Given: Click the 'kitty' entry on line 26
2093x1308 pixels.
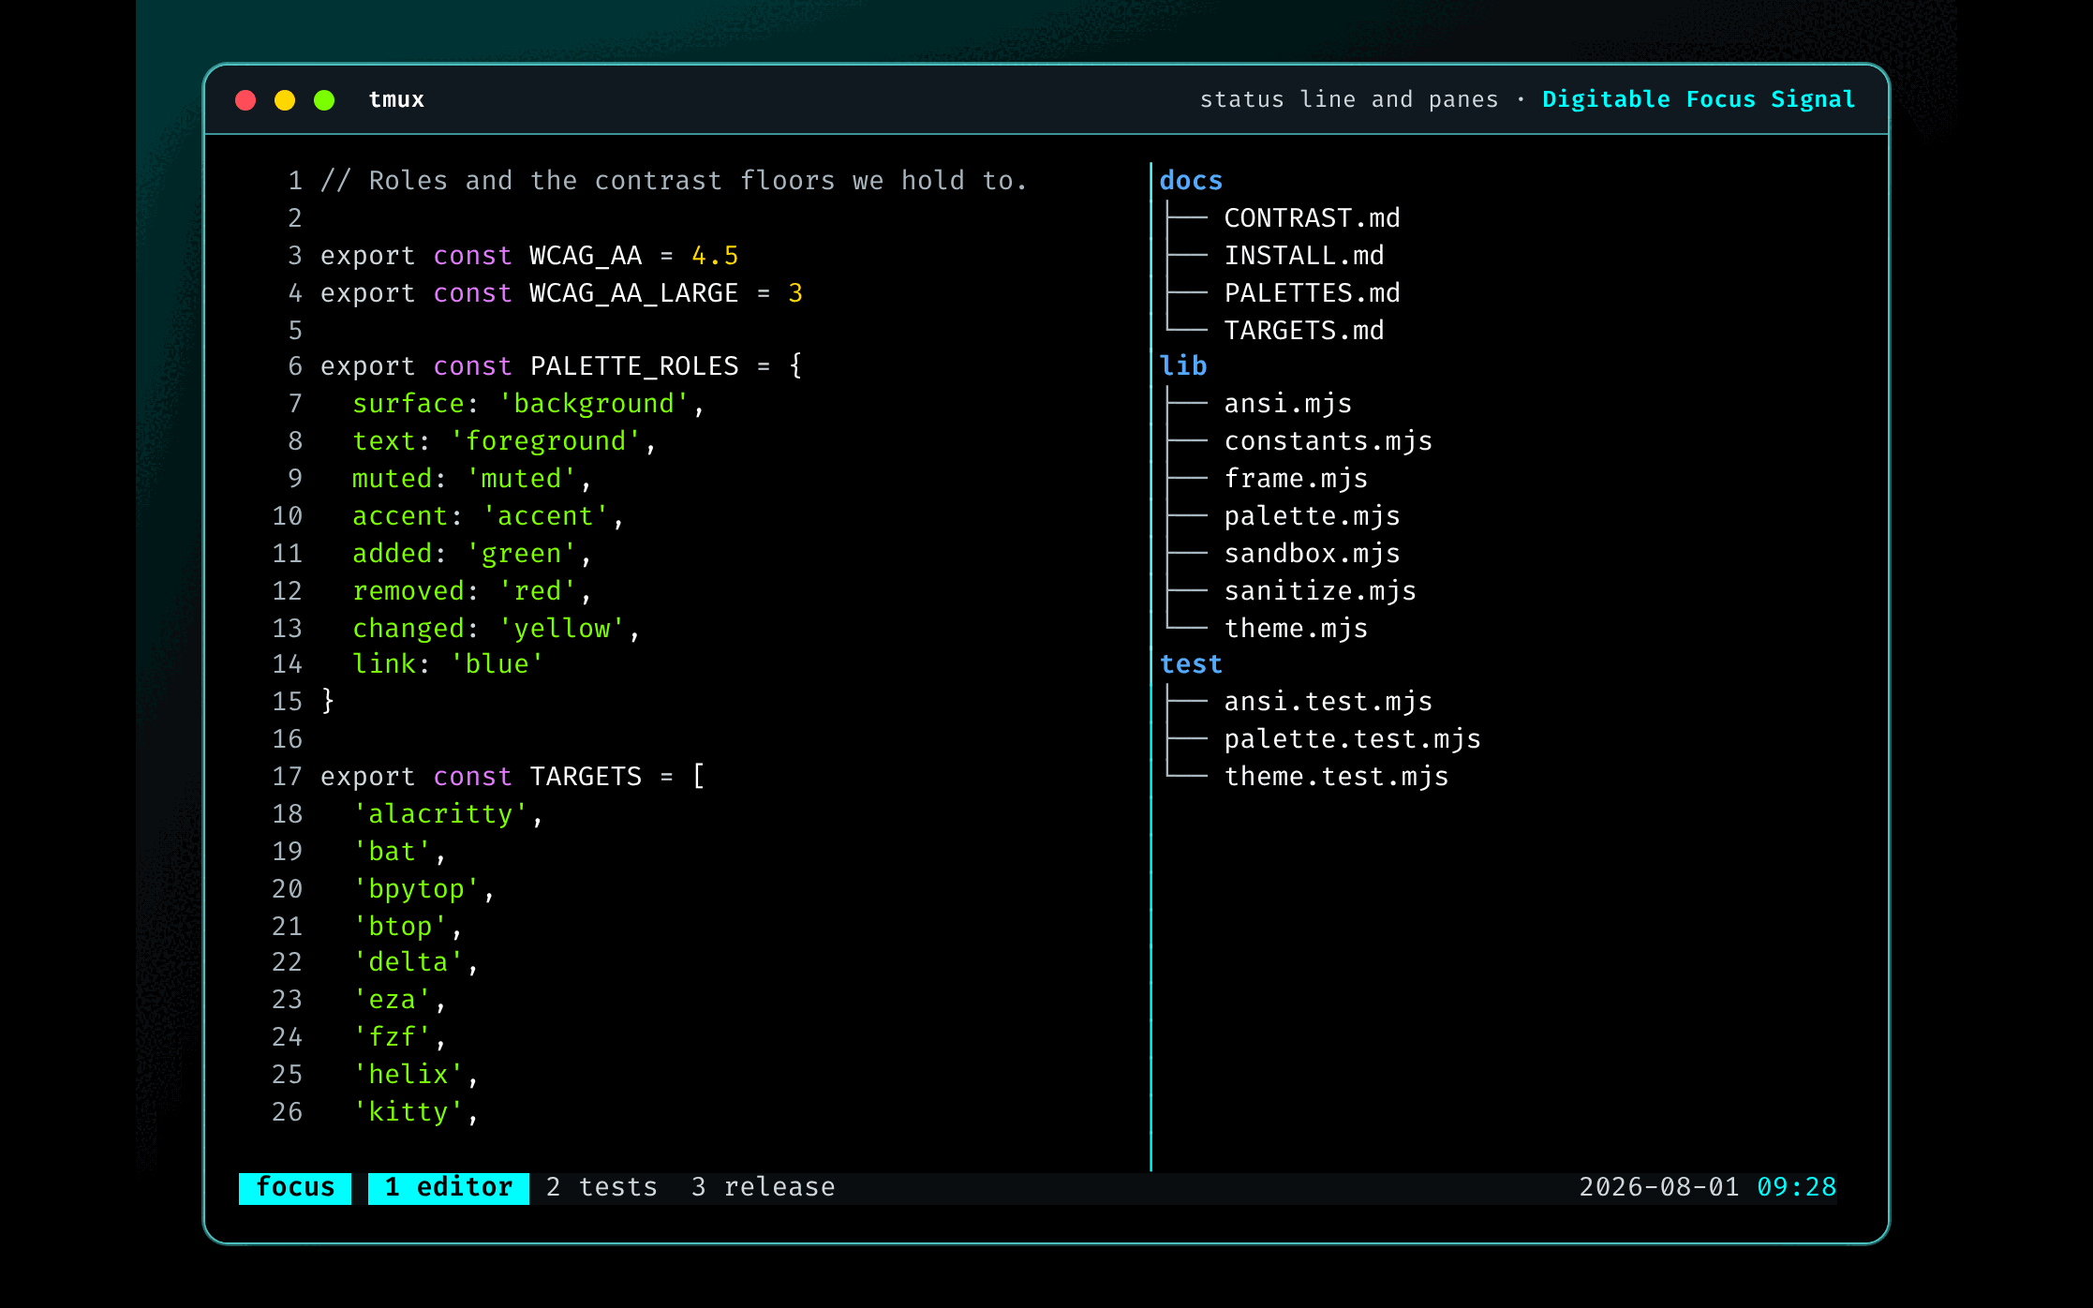Looking at the screenshot, I should click(x=408, y=1111).
